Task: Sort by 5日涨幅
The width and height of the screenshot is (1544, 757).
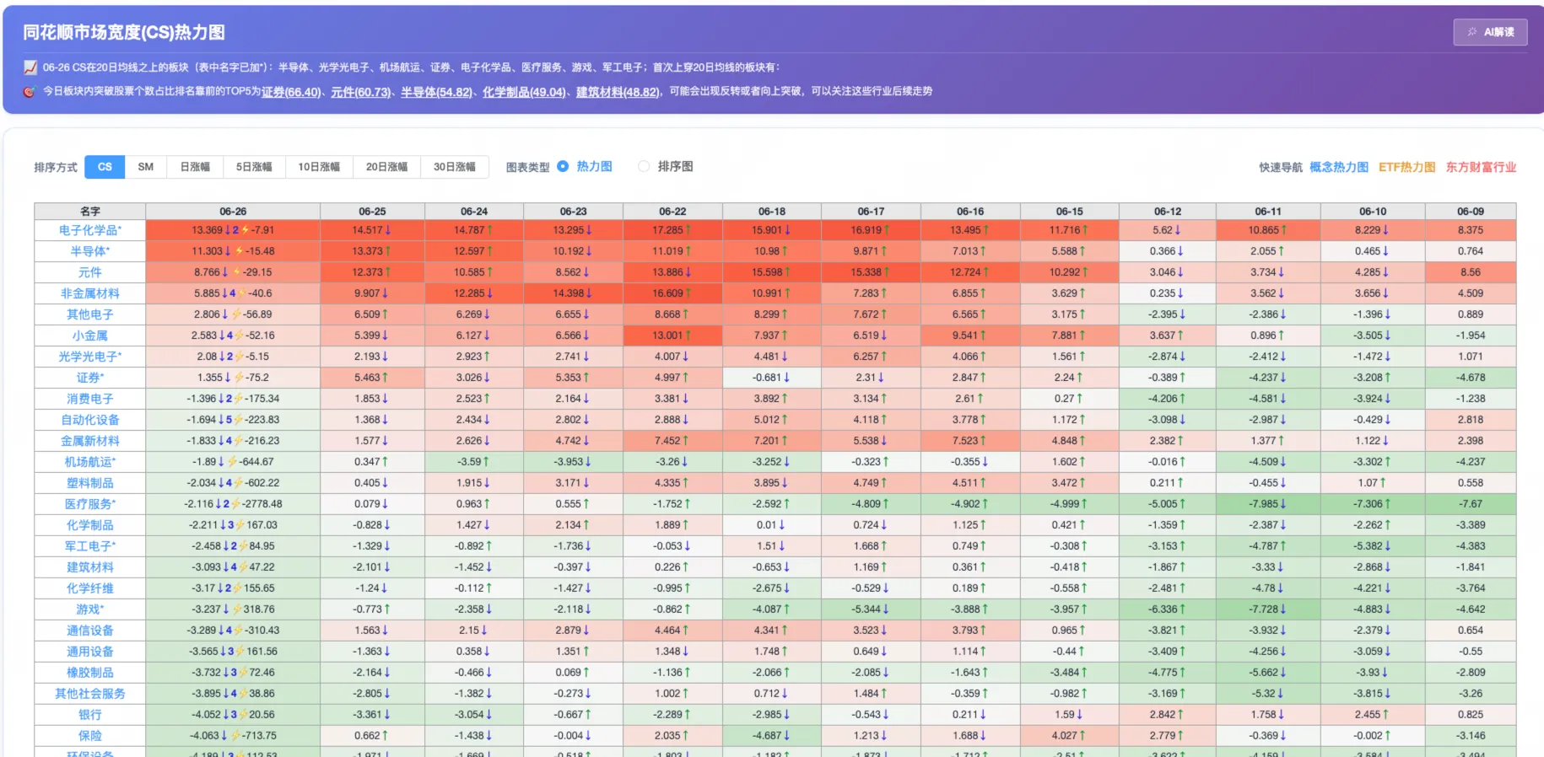Action: (x=254, y=167)
